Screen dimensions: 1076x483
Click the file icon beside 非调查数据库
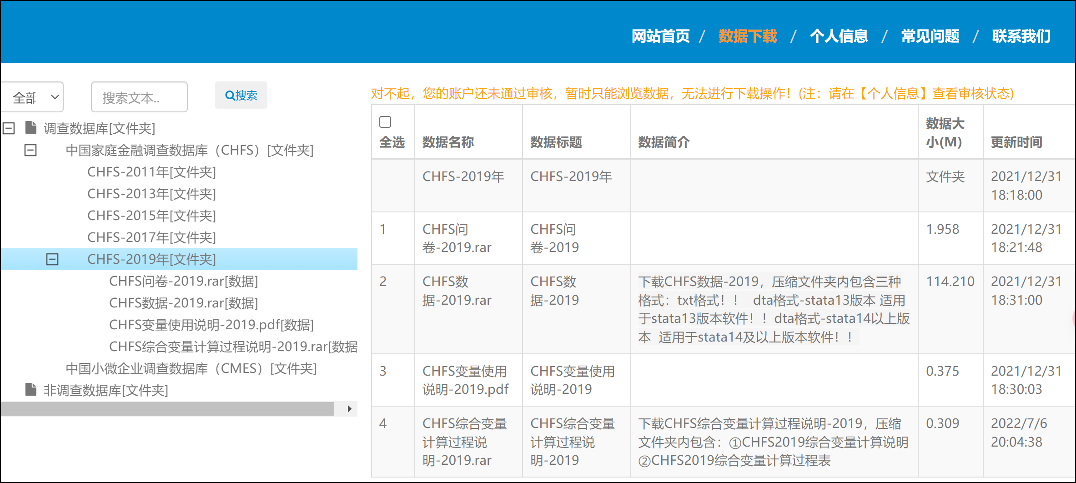31,390
